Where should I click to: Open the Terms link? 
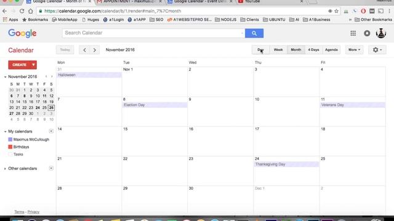click(x=19, y=212)
